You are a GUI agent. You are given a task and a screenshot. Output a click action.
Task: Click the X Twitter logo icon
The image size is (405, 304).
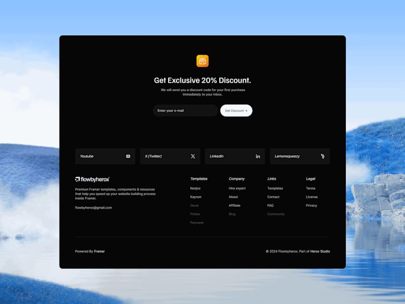pyautogui.click(x=193, y=156)
